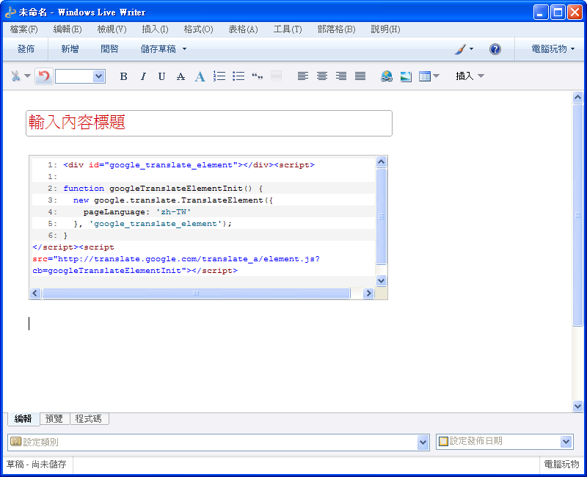Justify text alignment

pyautogui.click(x=360, y=76)
